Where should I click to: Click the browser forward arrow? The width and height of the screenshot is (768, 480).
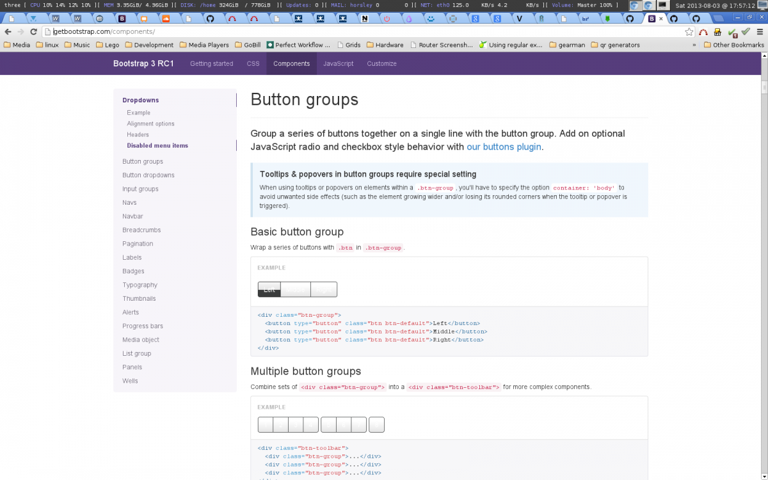pyautogui.click(x=20, y=31)
